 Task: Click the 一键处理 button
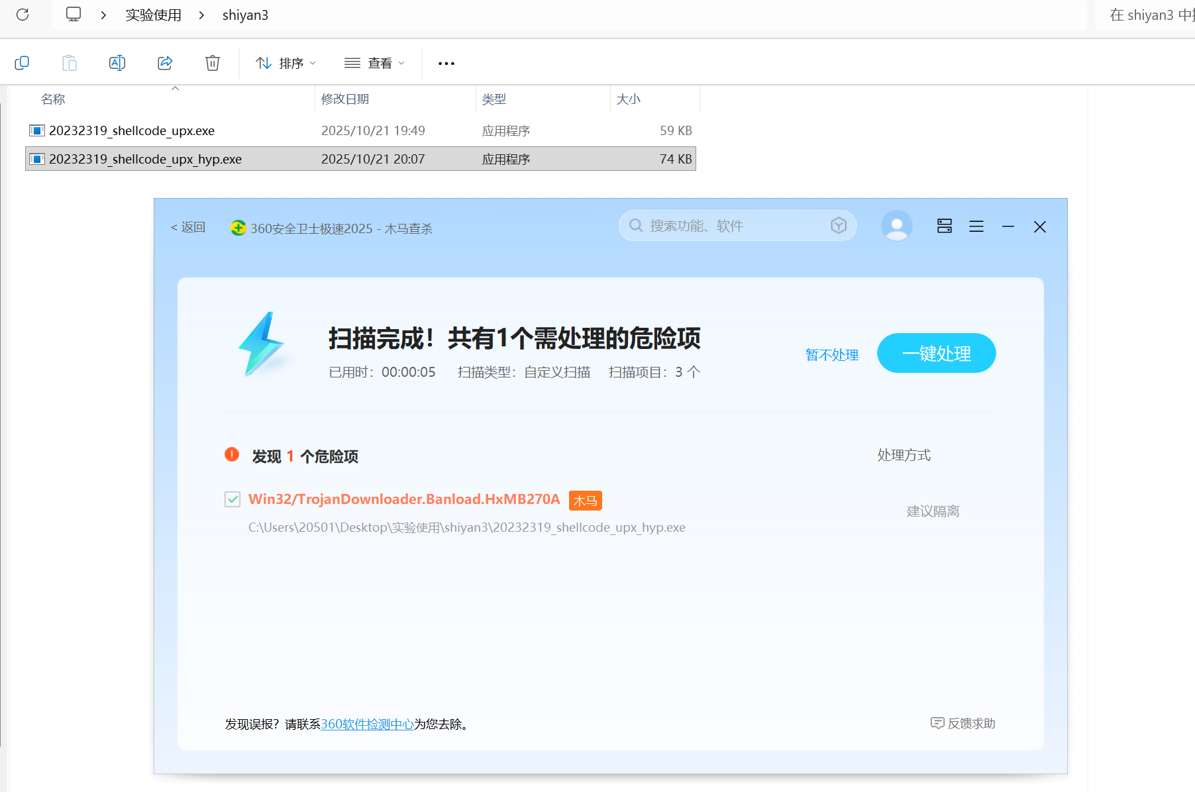tap(937, 353)
